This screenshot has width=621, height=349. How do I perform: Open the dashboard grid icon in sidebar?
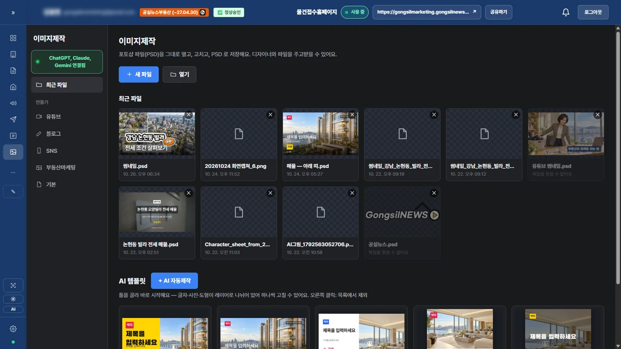tap(13, 38)
